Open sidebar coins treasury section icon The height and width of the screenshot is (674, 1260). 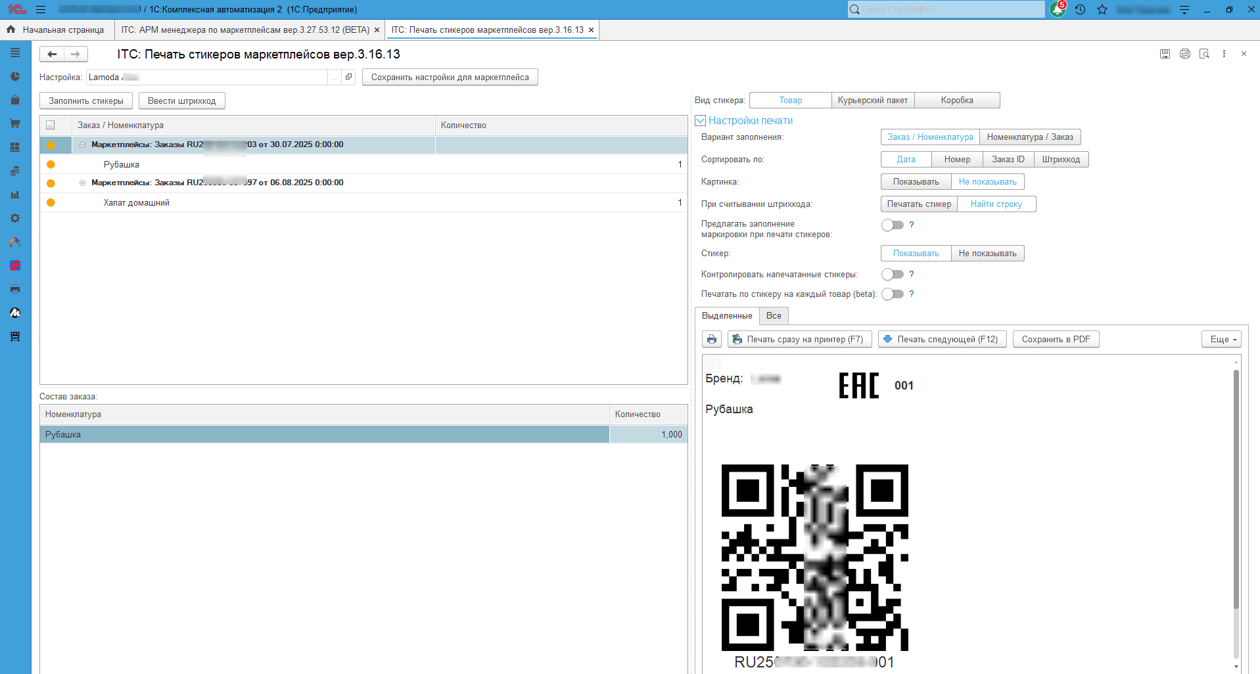pos(15,171)
